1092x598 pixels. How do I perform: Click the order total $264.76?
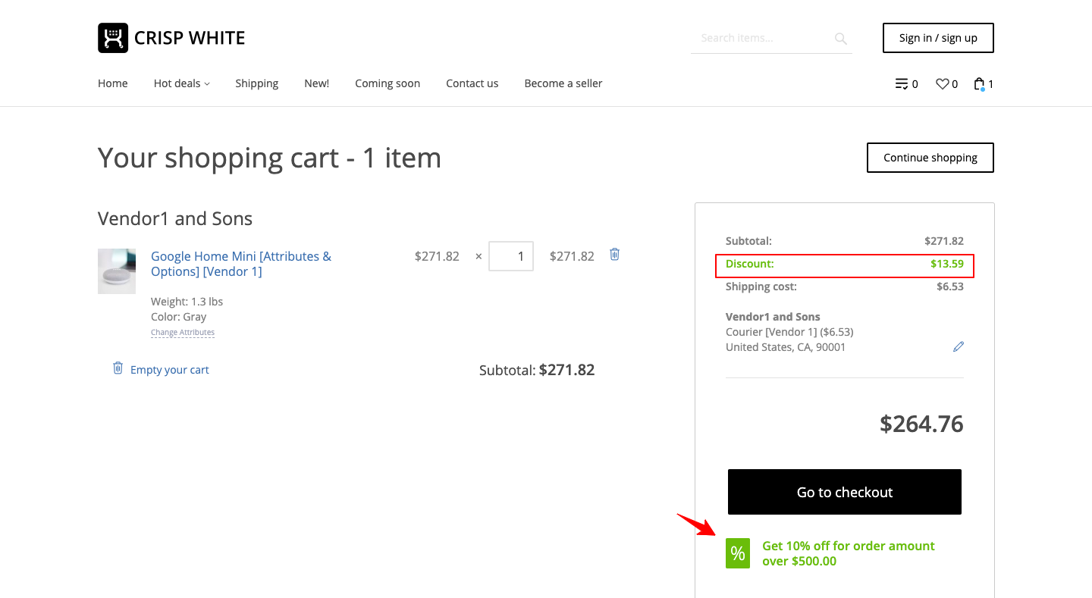921,424
